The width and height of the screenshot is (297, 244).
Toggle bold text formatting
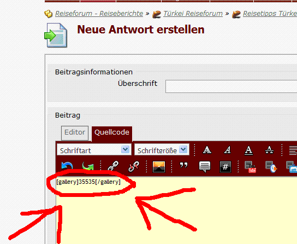pyautogui.click(x=207, y=150)
